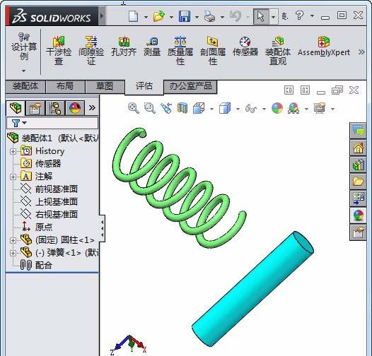
Task: Open Design Library in task pane
Action: (358, 165)
